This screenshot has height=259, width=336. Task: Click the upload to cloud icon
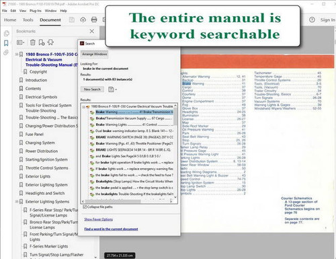pyautogui.click(x=83, y=20)
